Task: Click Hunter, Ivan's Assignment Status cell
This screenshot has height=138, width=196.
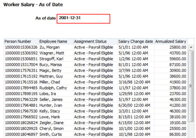Action: [x=93, y=105]
